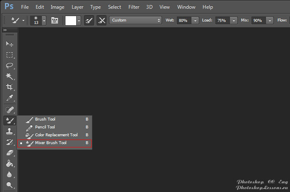Open the Type menu
290x192 pixels.
pos(95,7)
